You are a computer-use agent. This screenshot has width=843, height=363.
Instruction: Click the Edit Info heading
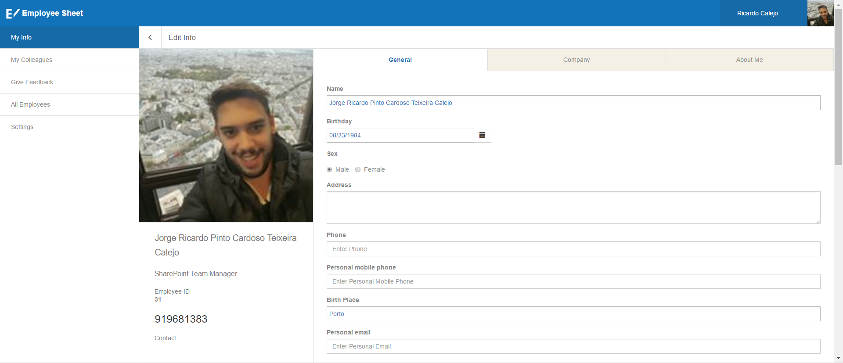point(182,37)
